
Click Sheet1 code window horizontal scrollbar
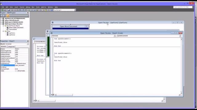click(64, 95)
